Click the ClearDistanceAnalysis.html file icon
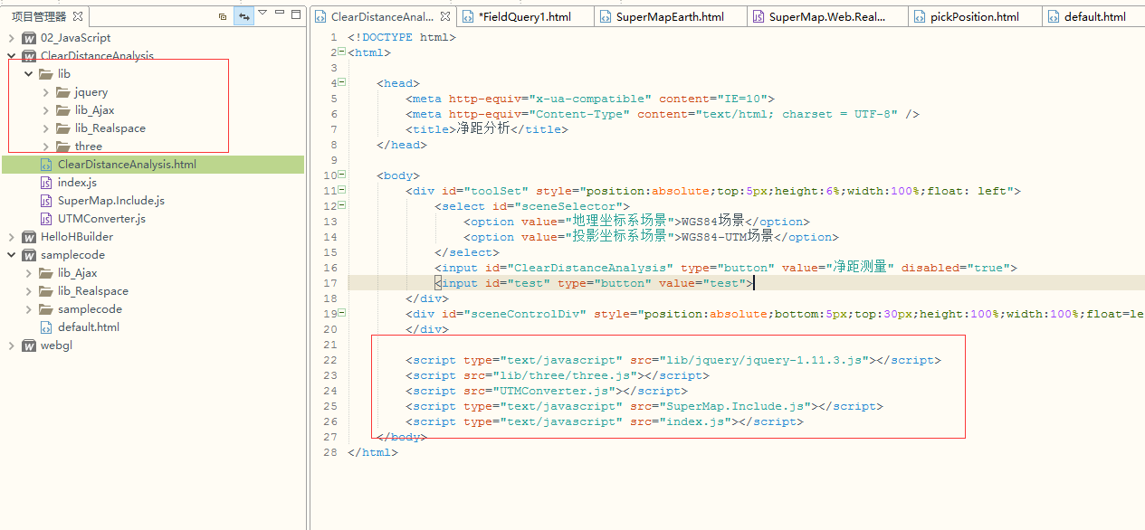 tap(46, 165)
